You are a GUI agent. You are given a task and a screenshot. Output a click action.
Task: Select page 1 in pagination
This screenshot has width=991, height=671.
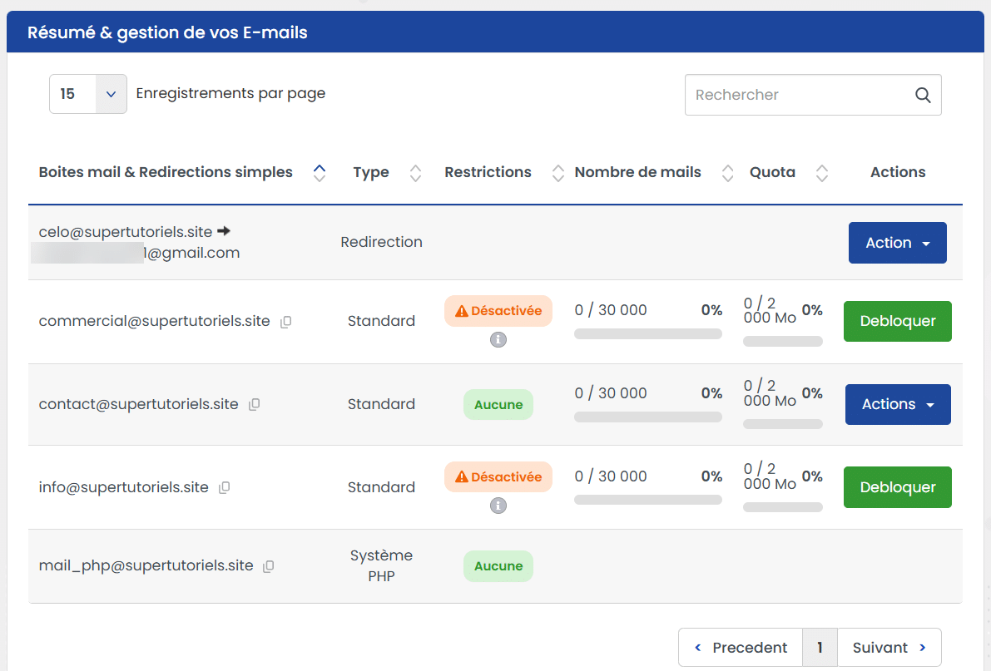[820, 648]
